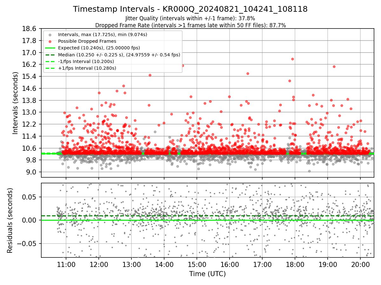Click the highest red dropped-frame point near 18:00

292,59
